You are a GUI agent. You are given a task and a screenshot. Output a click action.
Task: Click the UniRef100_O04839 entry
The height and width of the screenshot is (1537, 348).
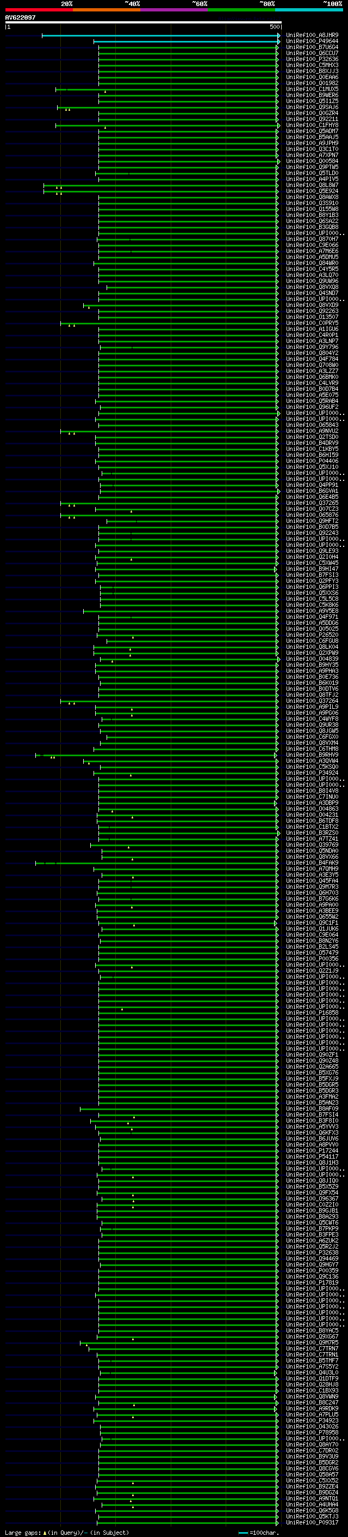tap(312, 659)
